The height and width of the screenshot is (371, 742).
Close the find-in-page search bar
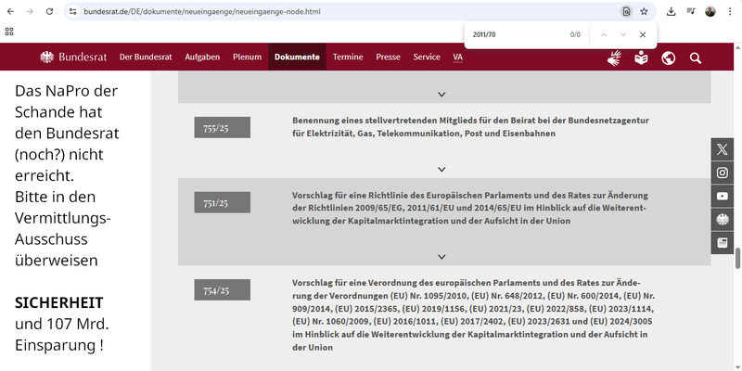[x=642, y=34]
